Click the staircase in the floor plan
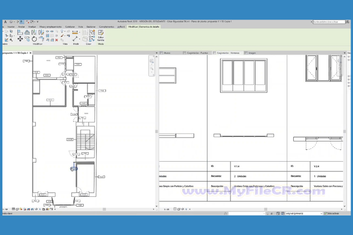Image resolution: width=353 pixels, height=235 pixels. click(85, 139)
